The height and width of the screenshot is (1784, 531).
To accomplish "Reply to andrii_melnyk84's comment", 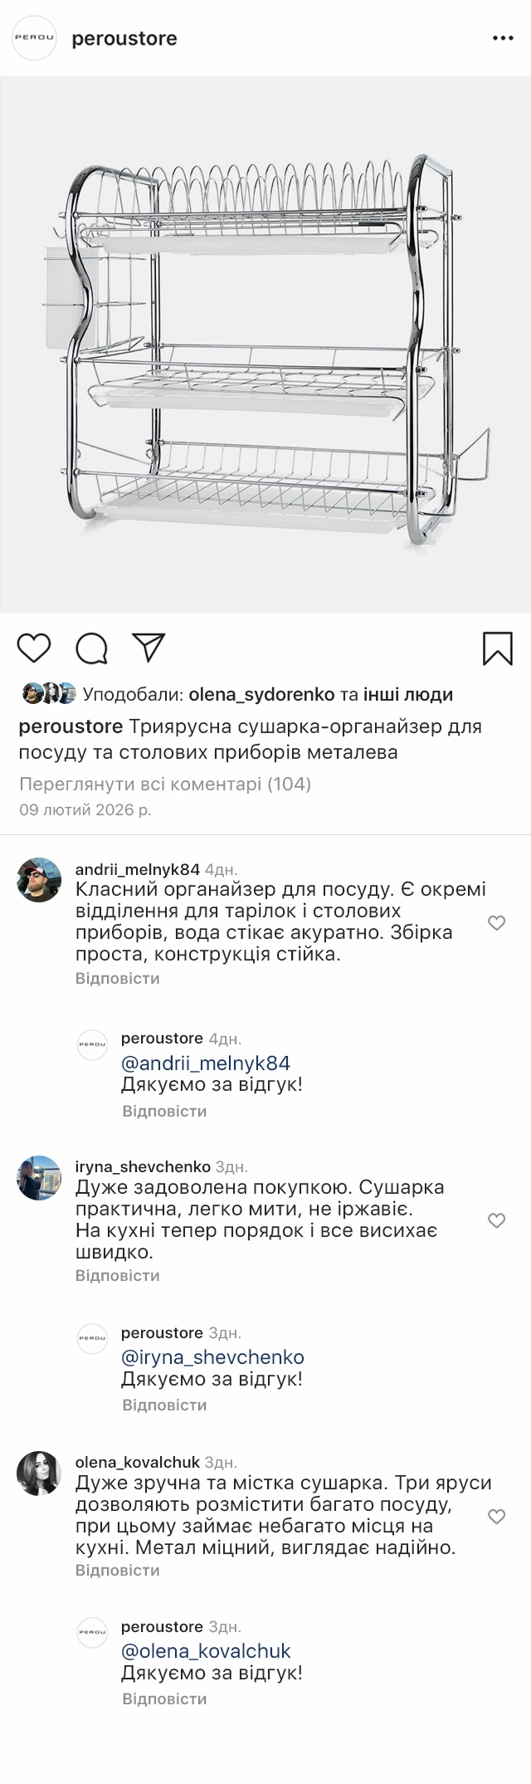I will (x=117, y=978).
